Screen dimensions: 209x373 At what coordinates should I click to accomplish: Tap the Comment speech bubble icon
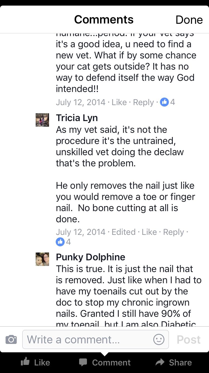[x=83, y=362]
